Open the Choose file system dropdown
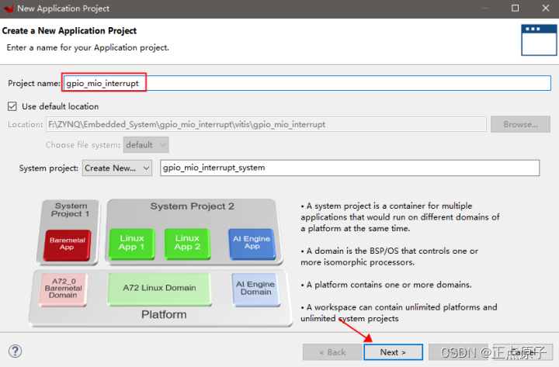Viewport: 559px width, 367px height. point(146,145)
